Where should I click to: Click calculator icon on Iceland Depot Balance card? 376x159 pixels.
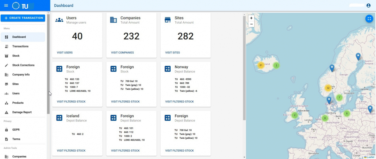click(x=59, y=118)
